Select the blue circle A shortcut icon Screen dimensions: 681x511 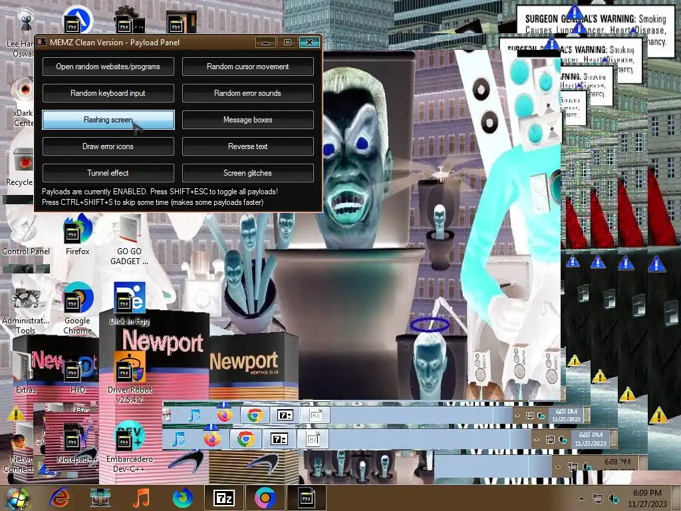pyautogui.click(x=77, y=19)
